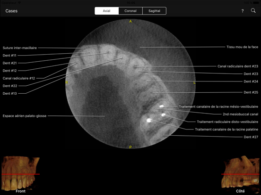Click the 'Dent #27' label
The height and width of the screenshot is (195, 261).
pos(251,137)
